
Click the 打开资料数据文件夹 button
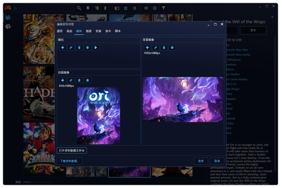tap(72, 151)
